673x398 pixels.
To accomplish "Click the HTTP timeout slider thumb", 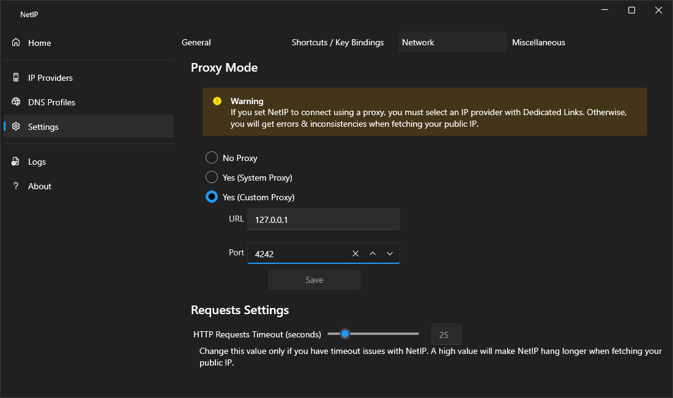I will (345, 334).
